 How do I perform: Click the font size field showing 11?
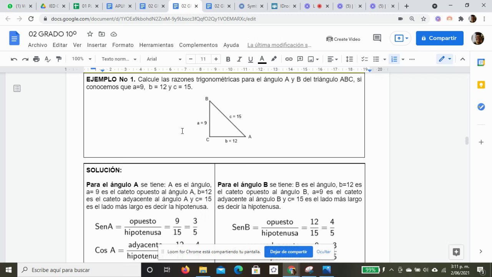click(x=203, y=59)
